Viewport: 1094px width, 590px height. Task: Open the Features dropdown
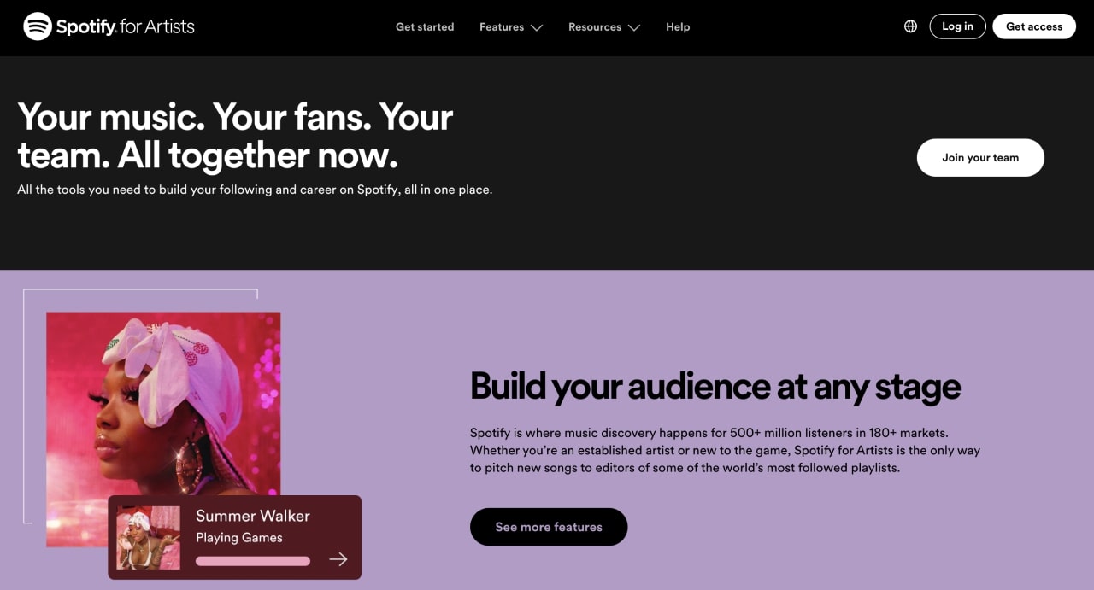coord(502,27)
